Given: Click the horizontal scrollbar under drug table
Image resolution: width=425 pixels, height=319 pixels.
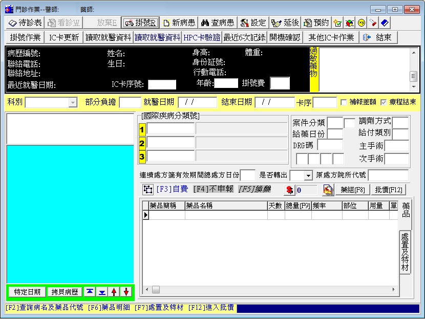Looking at the screenshot, I should 271,290.
